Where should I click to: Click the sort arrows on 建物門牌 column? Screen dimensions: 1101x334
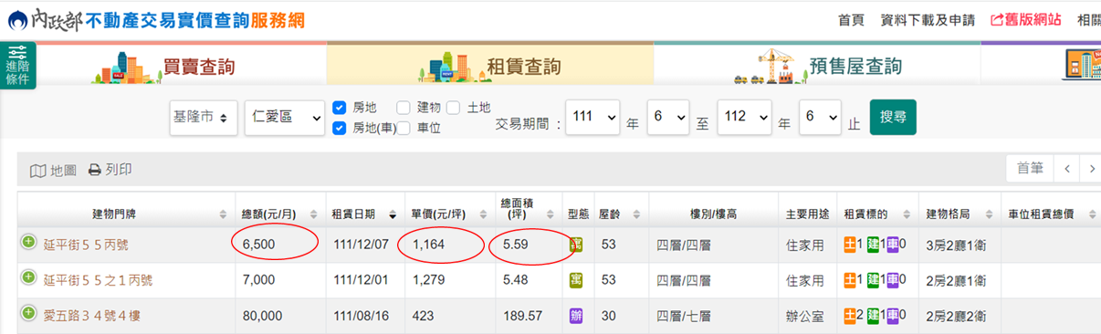point(224,214)
